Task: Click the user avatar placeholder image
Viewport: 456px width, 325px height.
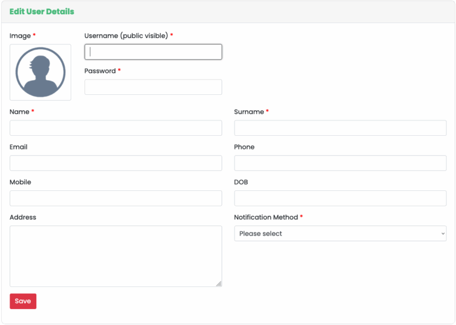Action: (x=40, y=72)
